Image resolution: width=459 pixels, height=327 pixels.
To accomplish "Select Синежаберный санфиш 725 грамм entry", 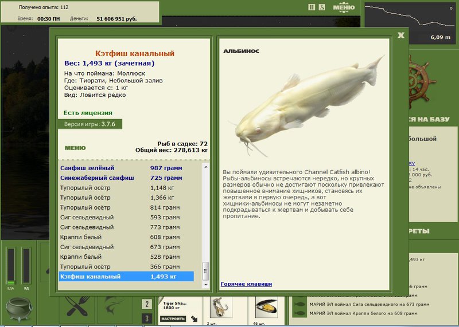I will tap(121, 178).
